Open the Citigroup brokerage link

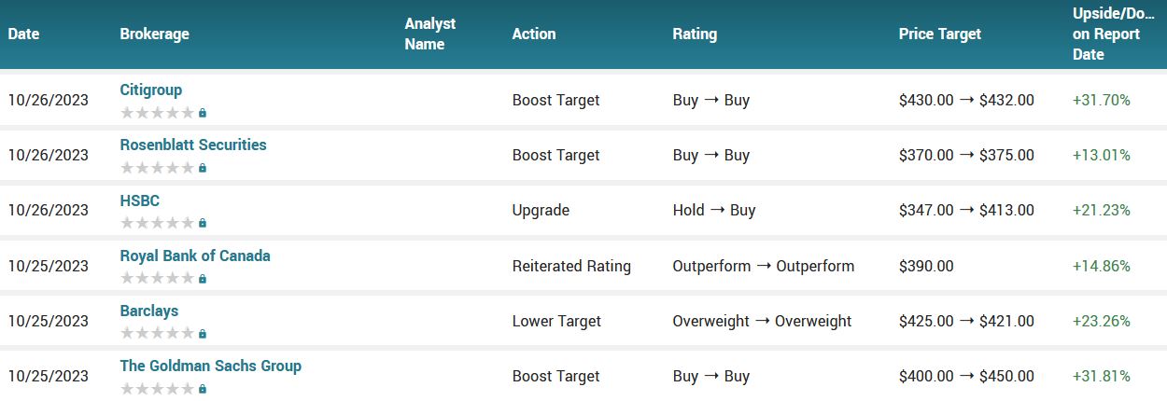(151, 90)
